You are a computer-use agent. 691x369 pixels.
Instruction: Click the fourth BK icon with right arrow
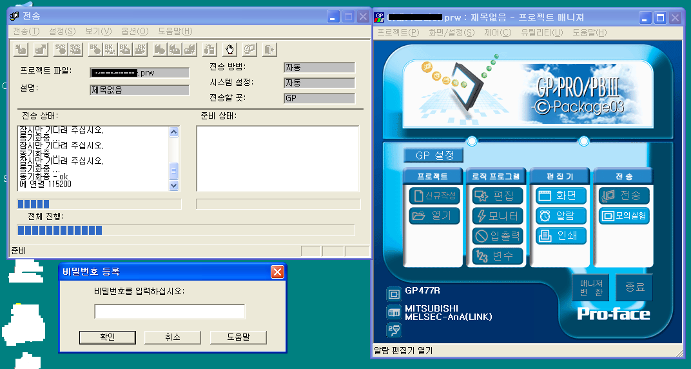pos(140,50)
